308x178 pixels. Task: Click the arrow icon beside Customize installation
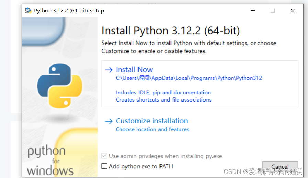point(109,121)
